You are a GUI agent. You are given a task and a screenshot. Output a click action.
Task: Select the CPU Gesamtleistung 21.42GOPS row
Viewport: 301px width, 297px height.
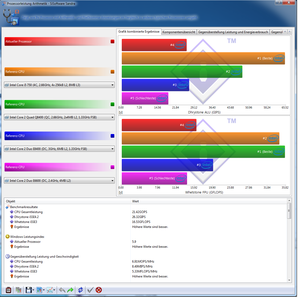[145, 212]
